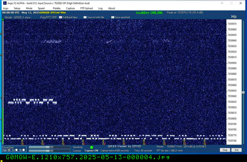Click the PolyFFT OFF label
Viewport: 247px width, 162px height.
coord(48,18)
